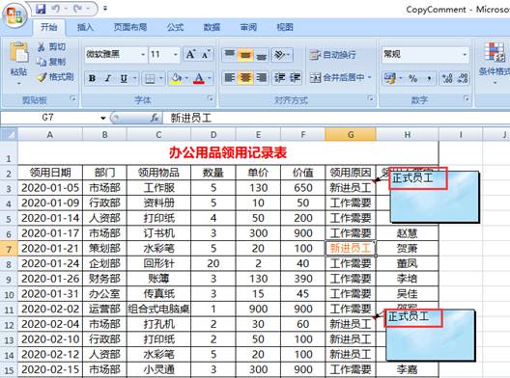The width and height of the screenshot is (510, 378).
Task: Open the text orientation options
Action: [x=282, y=55]
